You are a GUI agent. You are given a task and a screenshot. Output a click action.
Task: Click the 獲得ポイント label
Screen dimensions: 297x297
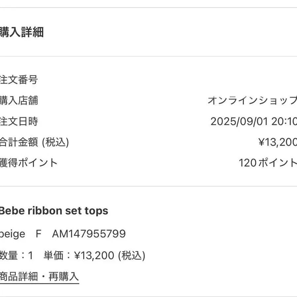tap(29, 163)
